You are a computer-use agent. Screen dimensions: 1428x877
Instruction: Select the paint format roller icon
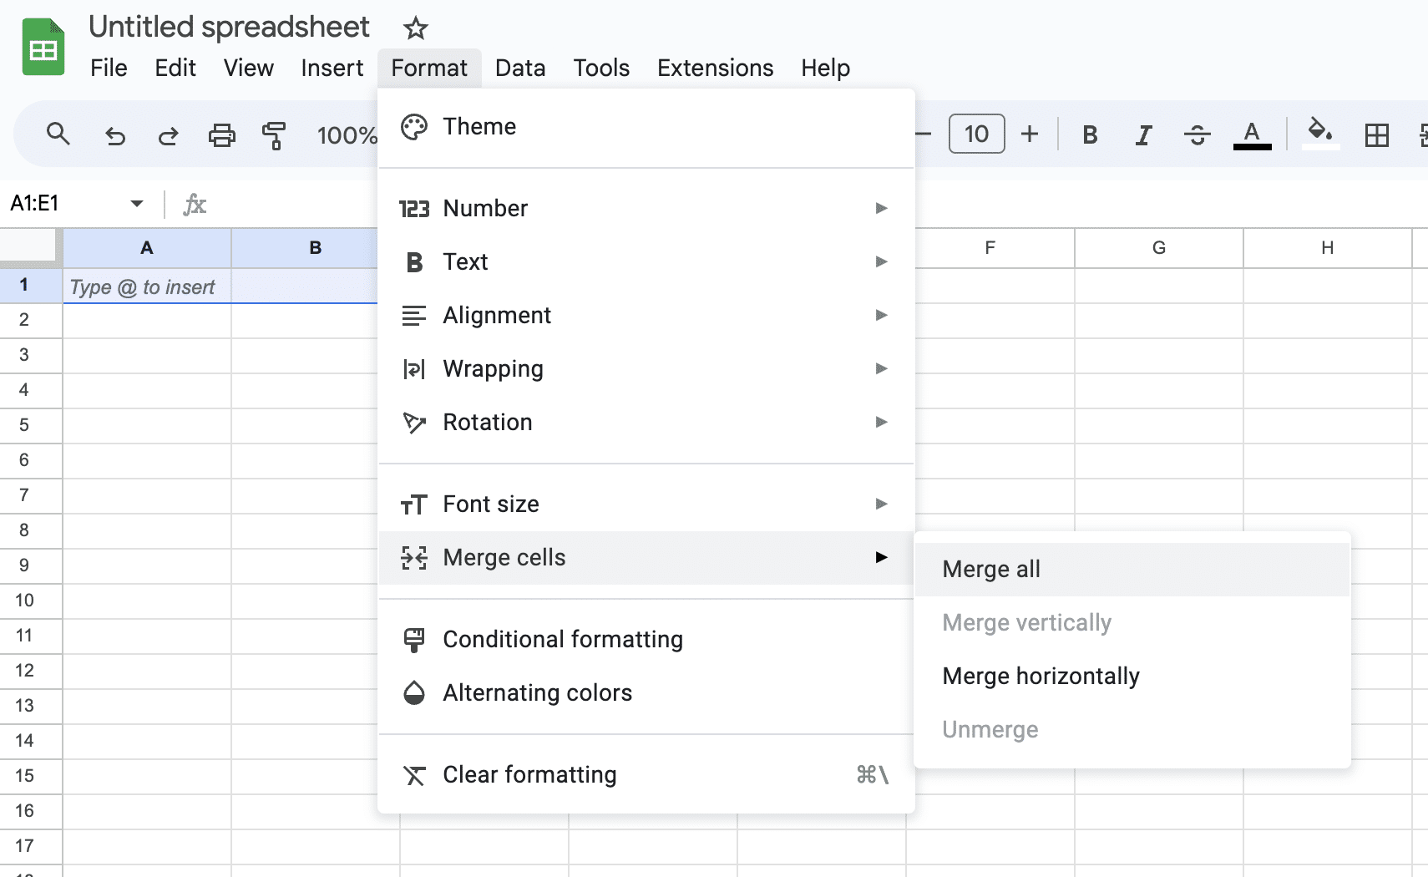(x=274, y=134)
